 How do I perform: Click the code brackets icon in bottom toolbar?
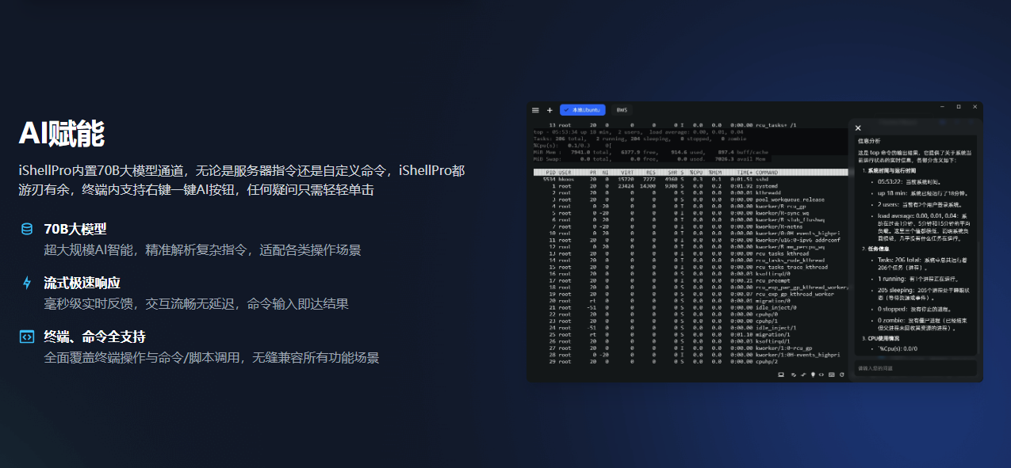point(821,375)
